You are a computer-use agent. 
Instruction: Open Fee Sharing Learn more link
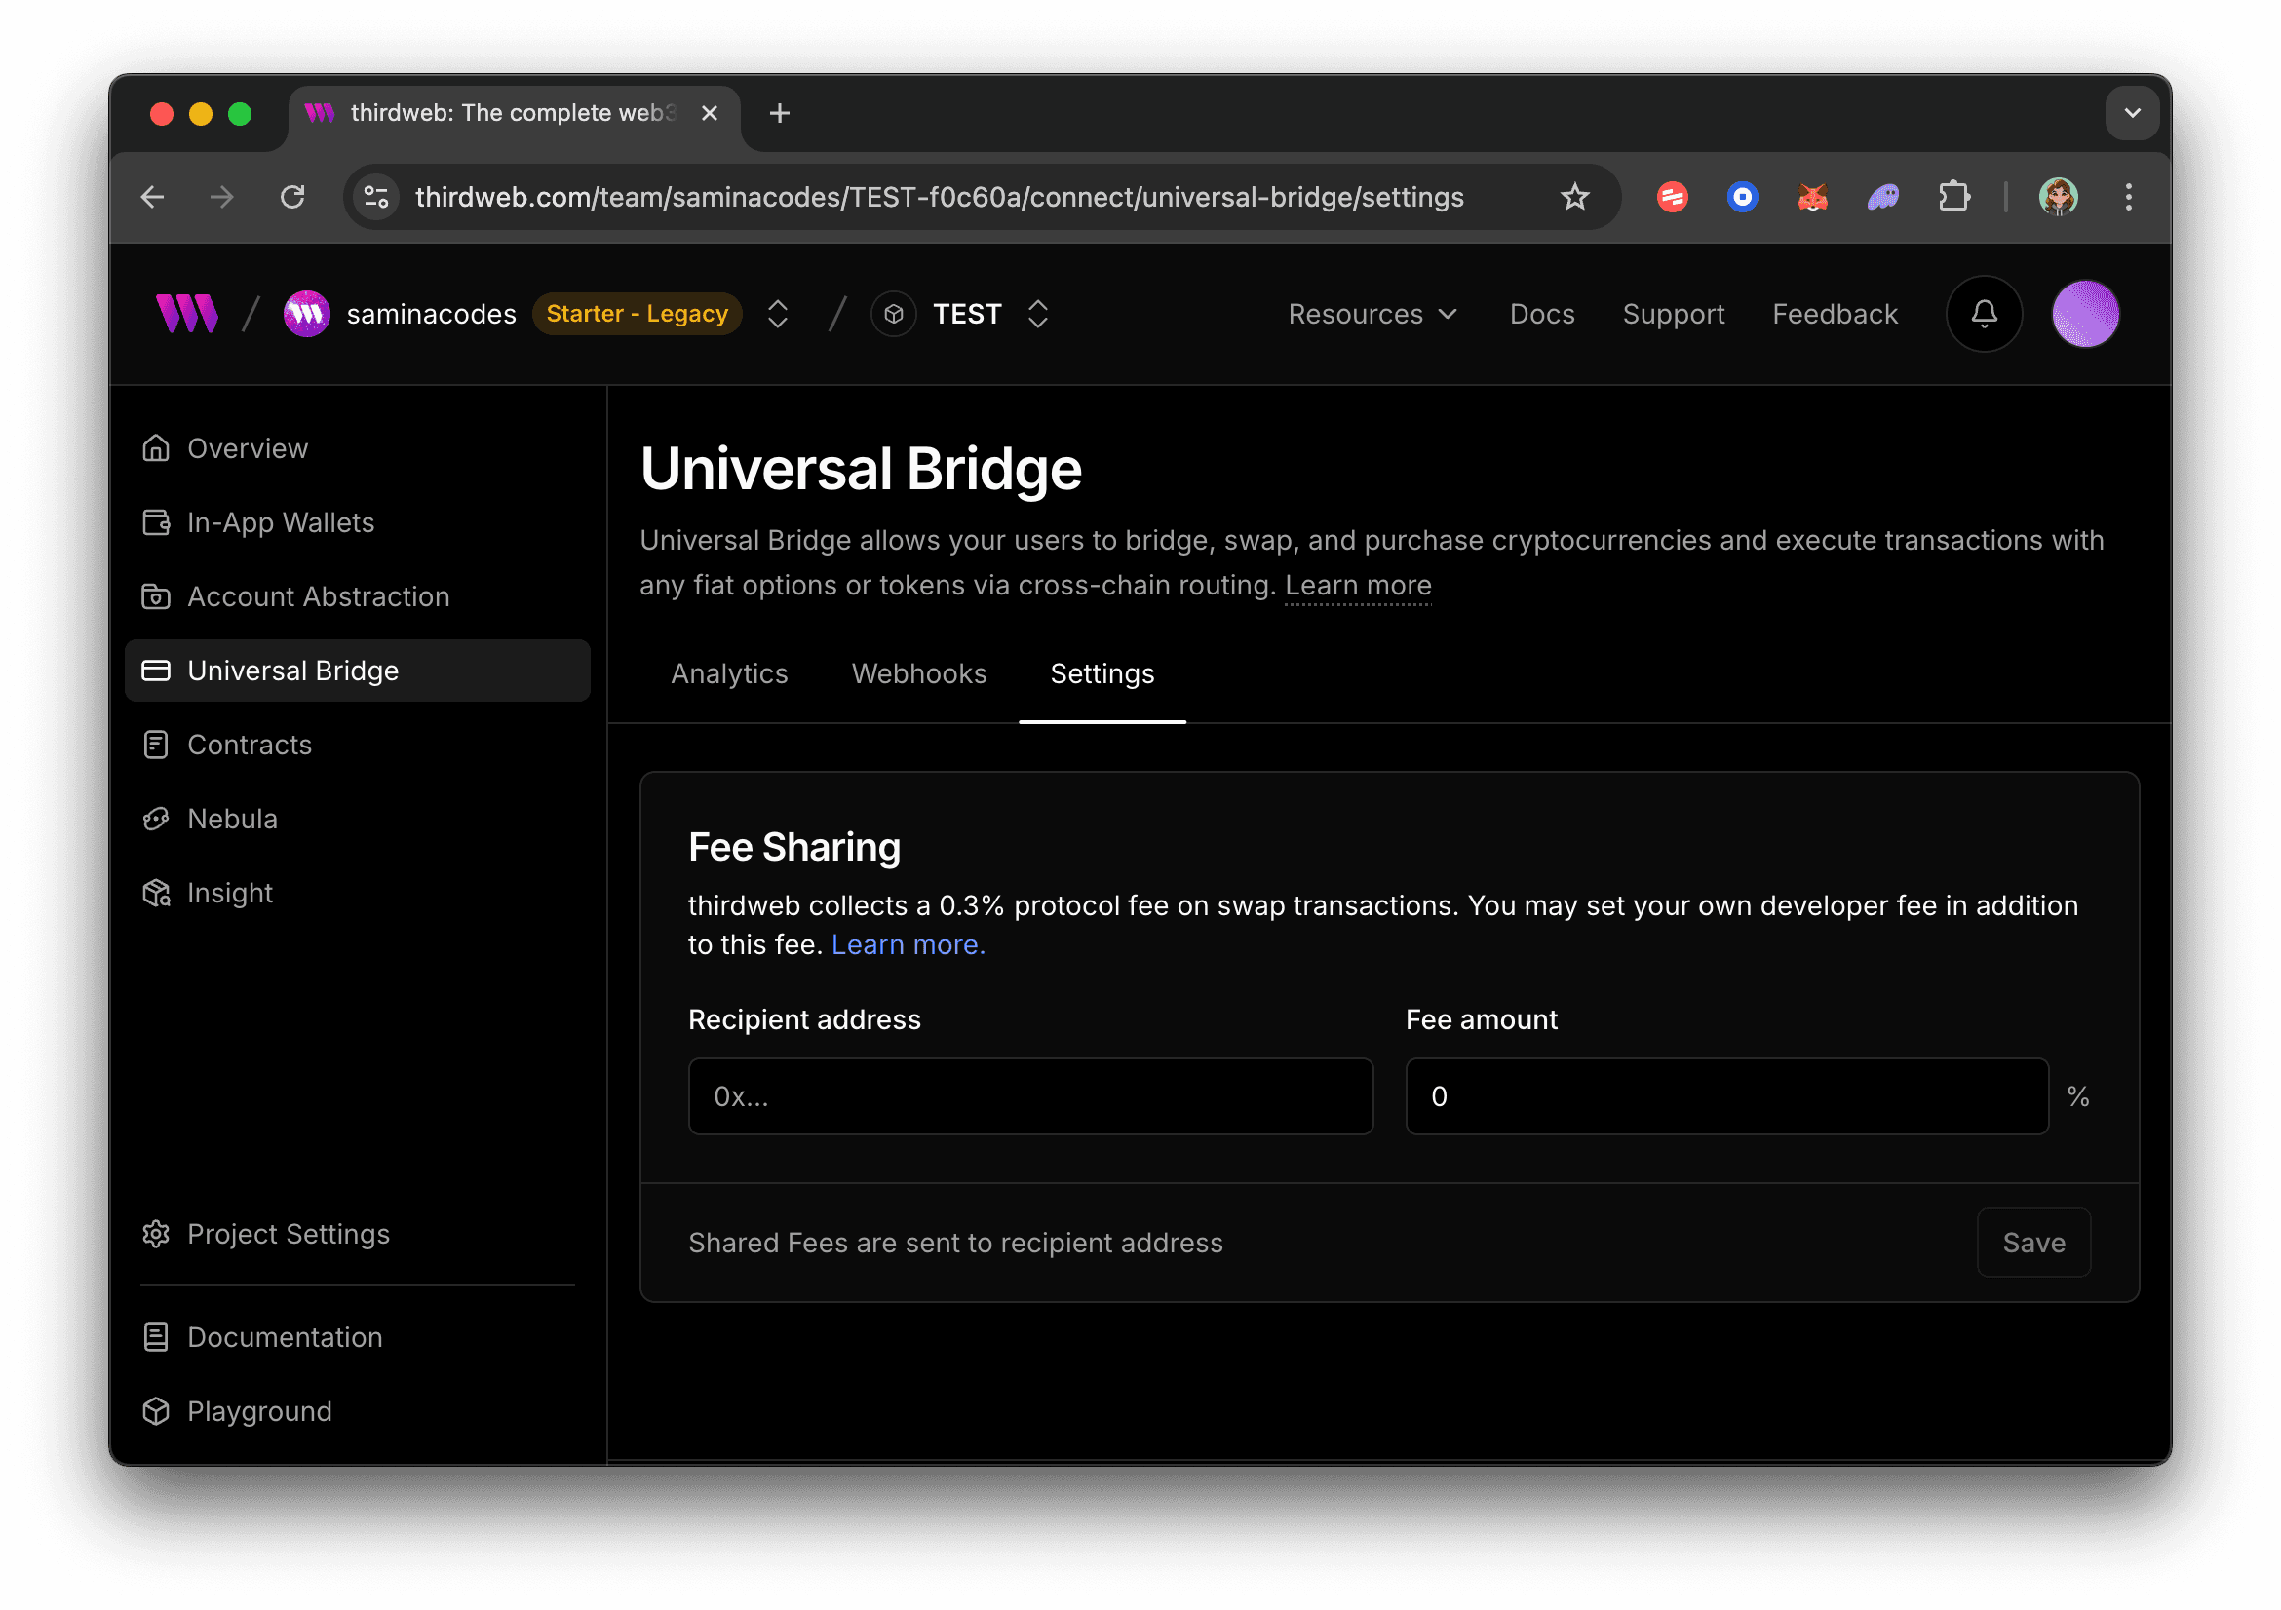(x=907, y=944)
